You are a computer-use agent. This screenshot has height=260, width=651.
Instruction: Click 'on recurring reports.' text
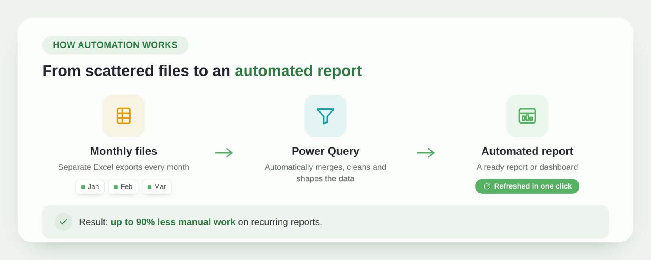click(x=280, y=222)
